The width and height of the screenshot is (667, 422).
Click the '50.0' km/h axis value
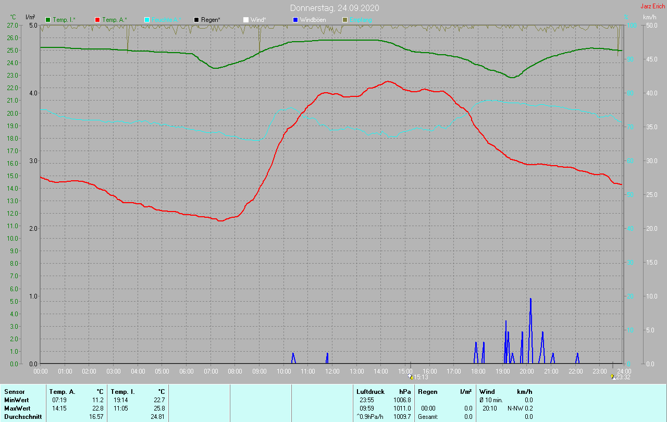tap(651, 25)
